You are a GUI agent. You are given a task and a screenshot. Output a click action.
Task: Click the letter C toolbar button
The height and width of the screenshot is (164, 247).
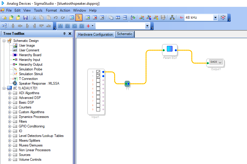pos(75,26)
